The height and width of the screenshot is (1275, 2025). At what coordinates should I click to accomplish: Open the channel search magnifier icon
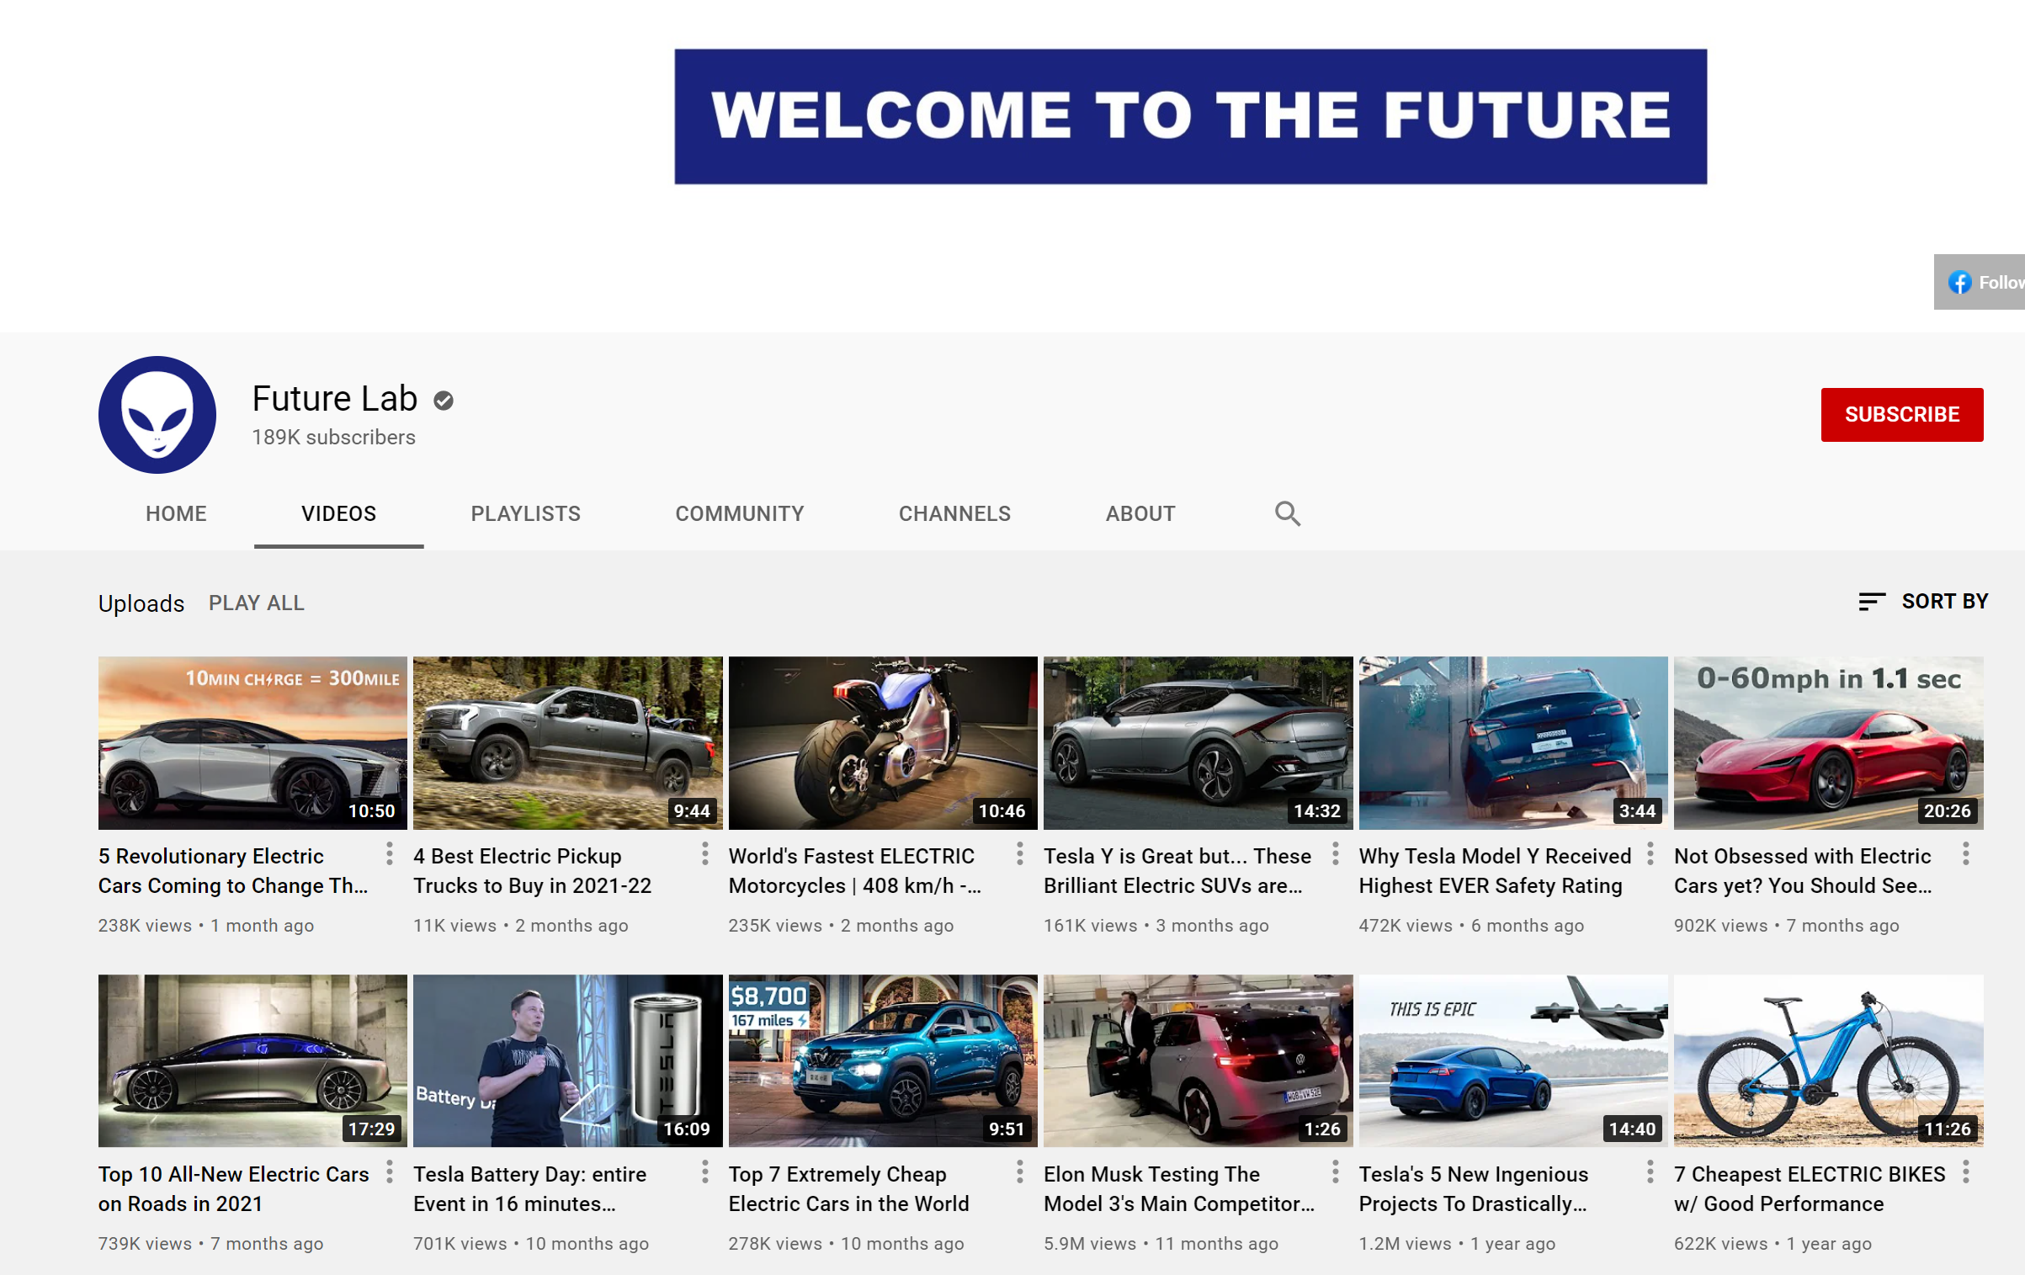pos(1287,513)
